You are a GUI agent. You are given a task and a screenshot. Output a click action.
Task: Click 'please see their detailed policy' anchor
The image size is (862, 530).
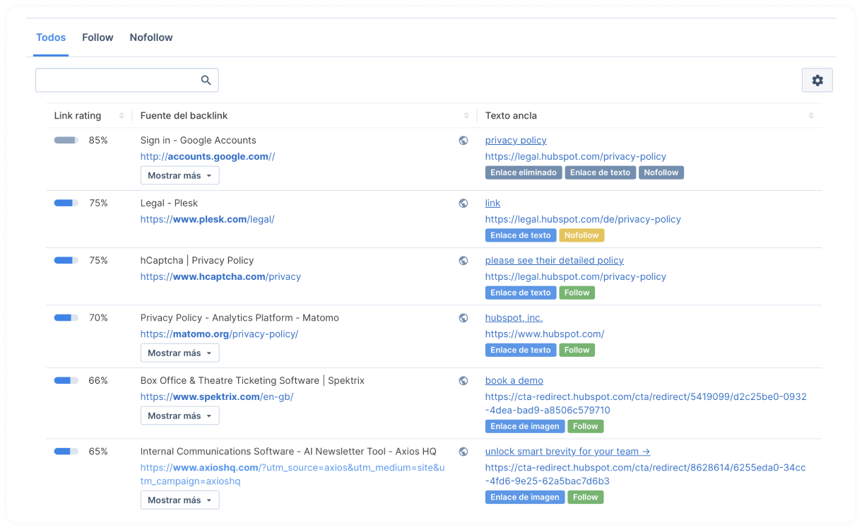pos(555,261)
